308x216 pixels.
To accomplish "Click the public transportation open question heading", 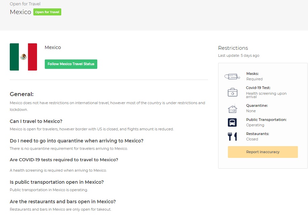I will pos(57,182).
